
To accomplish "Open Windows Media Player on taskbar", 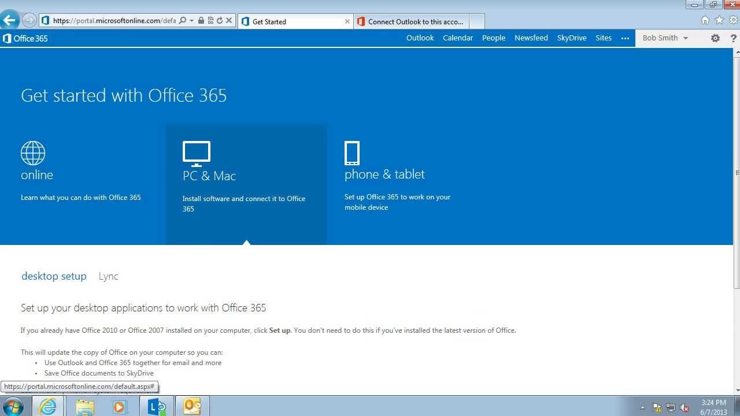I will [x=119, y=407].
